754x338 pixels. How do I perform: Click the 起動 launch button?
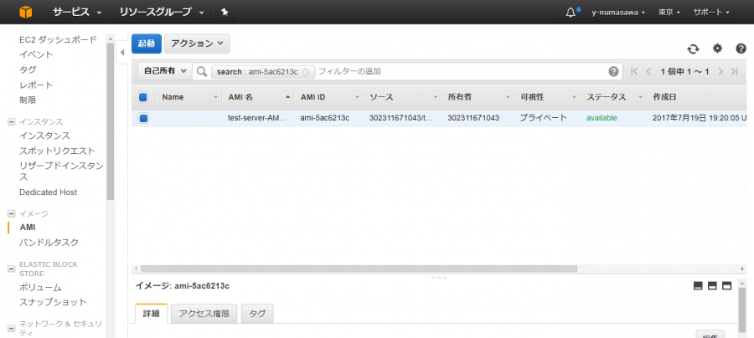(146, 44)
